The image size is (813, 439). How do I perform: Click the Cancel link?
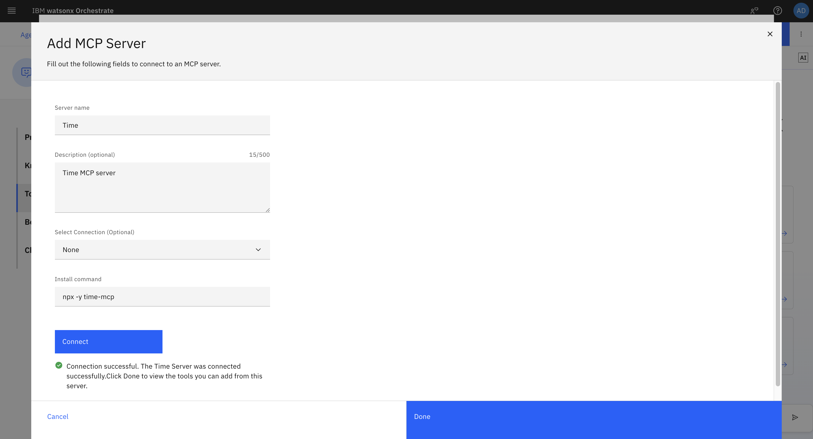(x=57, y=416)
